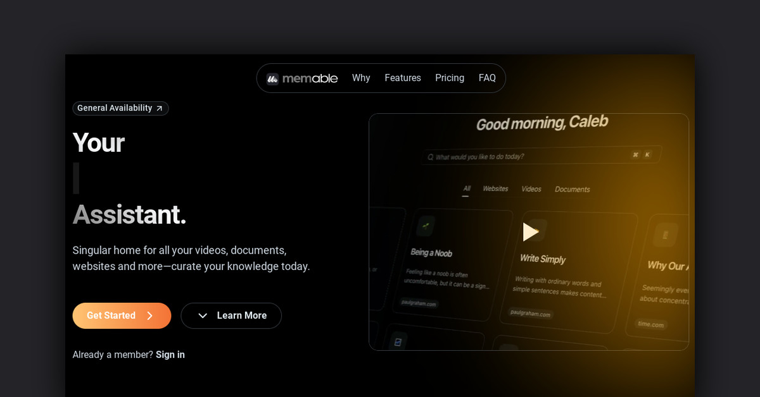Click the arrow icon on General Availability badge
The height and width of the screenshot is (397, 760).
click(x=160, y=109)
